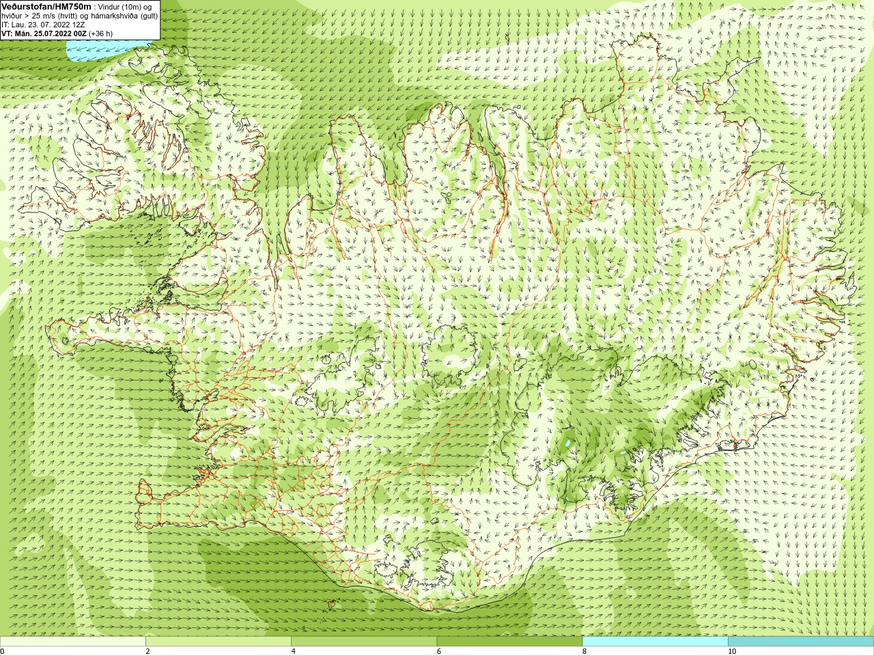Pick the pale yellow 0–2 scale swatch
The width and height of the screenshot is (874, 656).
pos(72,642)
